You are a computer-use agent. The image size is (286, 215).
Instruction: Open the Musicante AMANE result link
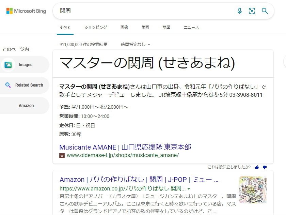click(125, 147)
